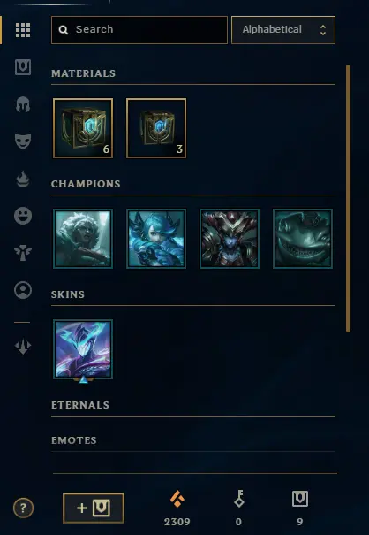Select the all-items grid filter icon
The width and height of the screenshot is (369, 535).
23,30
